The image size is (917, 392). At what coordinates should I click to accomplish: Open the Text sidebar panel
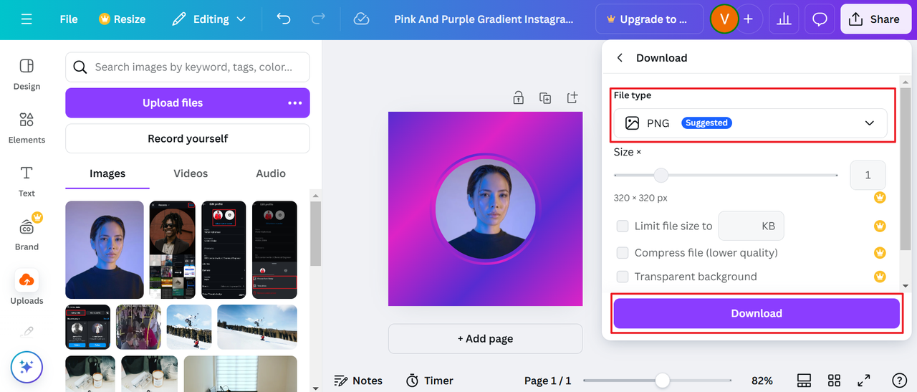point(27,181)
